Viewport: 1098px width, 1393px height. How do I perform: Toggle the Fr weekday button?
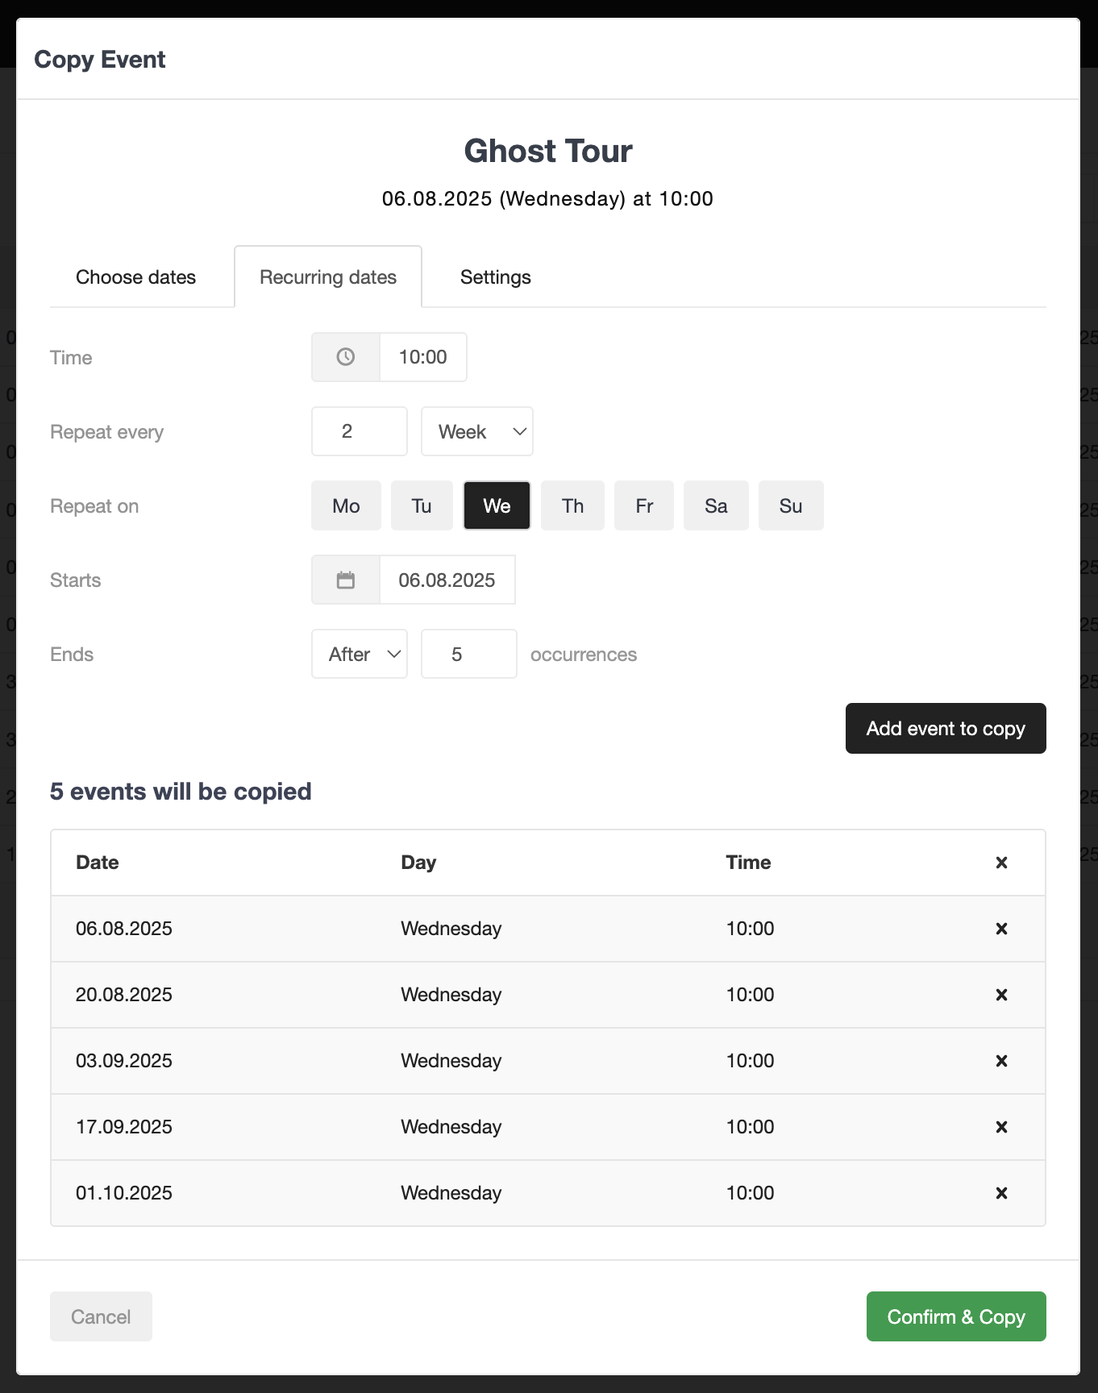(x=644, y=505)
